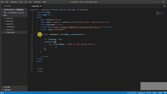The width and height of the screenshot is (167, 94).
Task: Click the tag icon before head breadcrumb
Action: pyautogui.click(x=61, y=10)
